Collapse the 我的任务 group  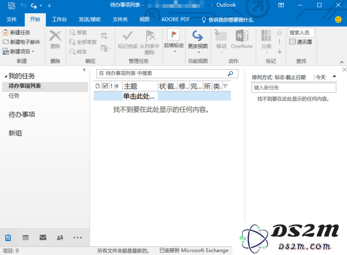click(x=6, y=76)
